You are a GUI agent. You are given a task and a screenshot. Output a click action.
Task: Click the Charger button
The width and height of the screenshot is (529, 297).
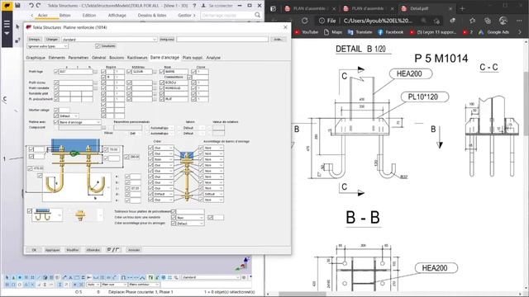point(52,40)
